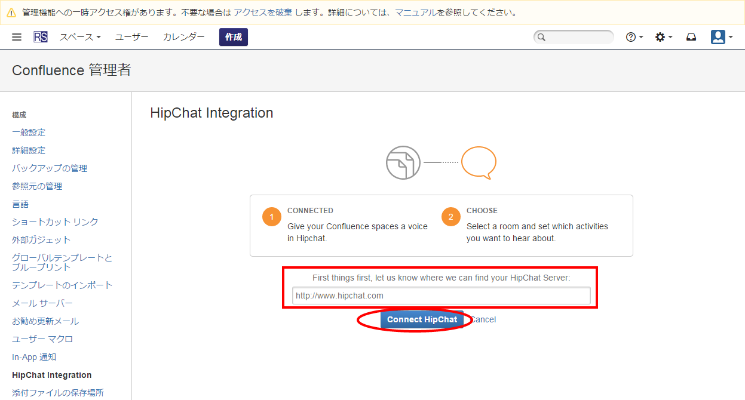Open 言語 settings in sidebar

click(x=20, y=204)
